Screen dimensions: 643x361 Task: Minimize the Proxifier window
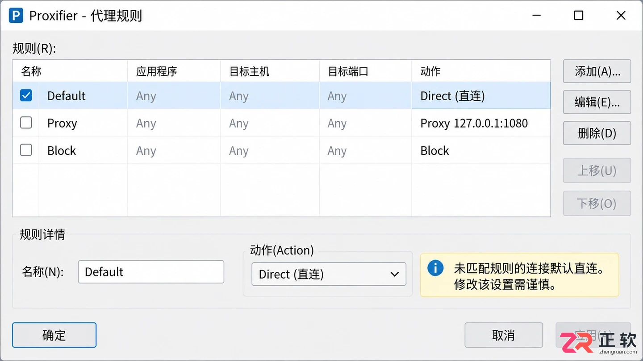click(537, 16)
